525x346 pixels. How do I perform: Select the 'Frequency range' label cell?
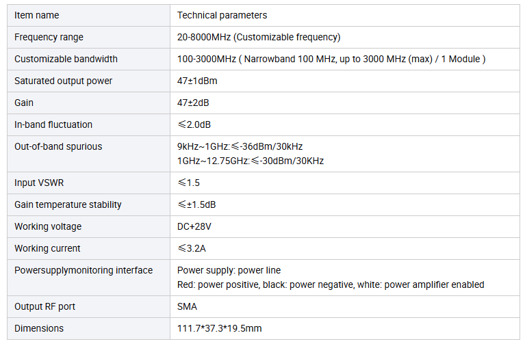pyautogui.click(x=88, y=37)
